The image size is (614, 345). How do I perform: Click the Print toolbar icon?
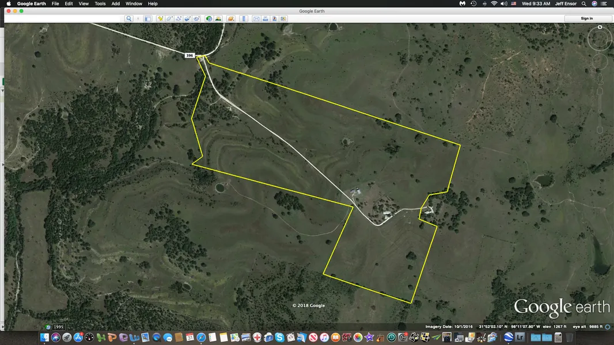tap(265, 18)
